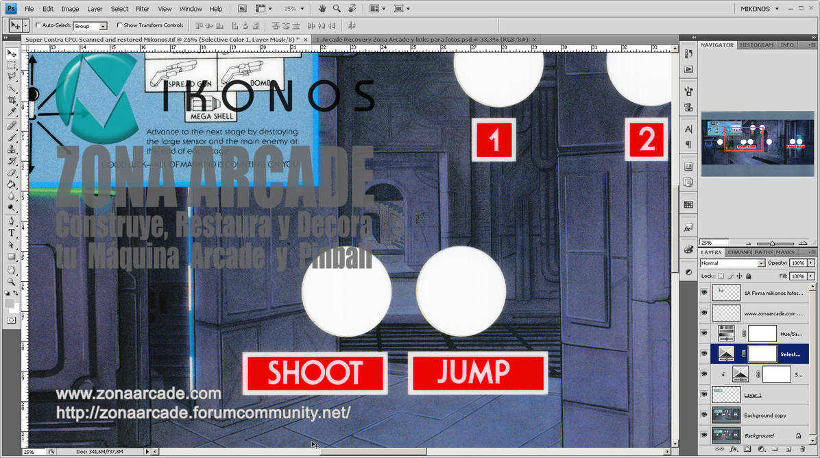Select the Crop tool
This screenshot has height=458, width=820.
pos(11,100)
